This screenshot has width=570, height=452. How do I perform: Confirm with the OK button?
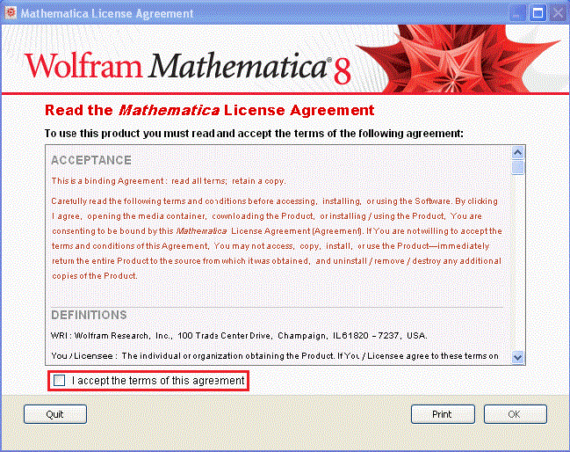click(x=515, y=414)
